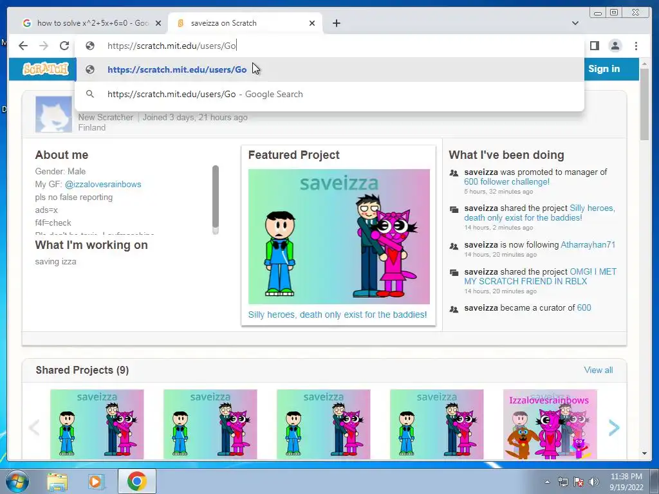Viewport: 659px width, 494px height.
Task: Expand the tab search chevron
Action: (x=575, y=23)
